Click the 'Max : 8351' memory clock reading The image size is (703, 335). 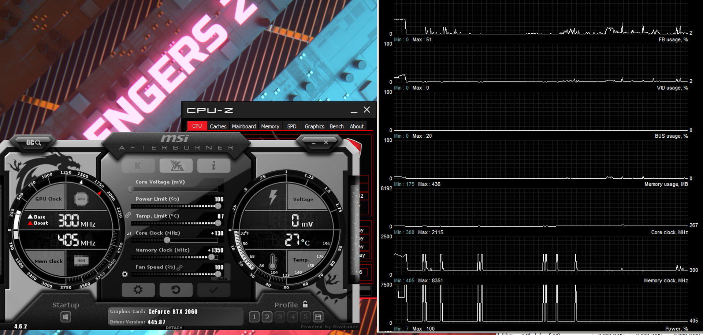431,280
